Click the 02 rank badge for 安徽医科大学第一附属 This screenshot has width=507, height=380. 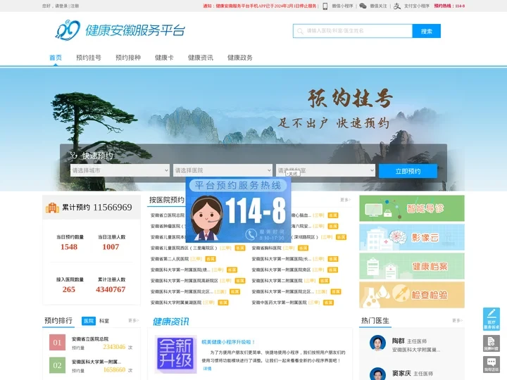pos(57,365)
